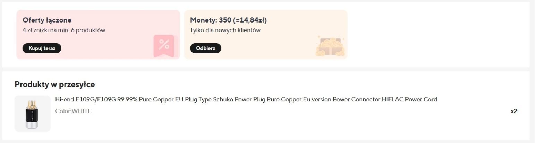Click the Produkty w przesyłce section heading
555x143 pixels.
tap(54, 84)
